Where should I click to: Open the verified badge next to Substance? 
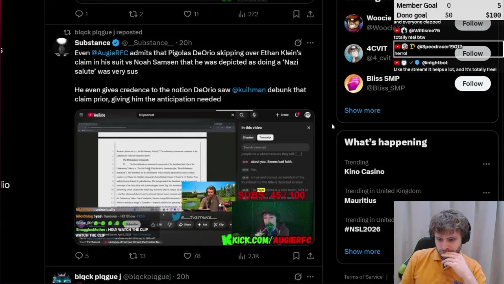click(116, 43)
